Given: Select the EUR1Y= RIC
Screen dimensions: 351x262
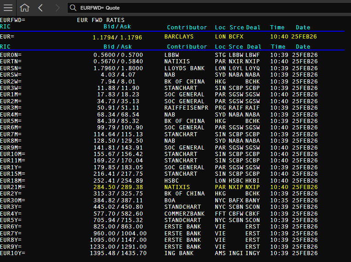Looking at the screenshot, I should coord(11,167).
